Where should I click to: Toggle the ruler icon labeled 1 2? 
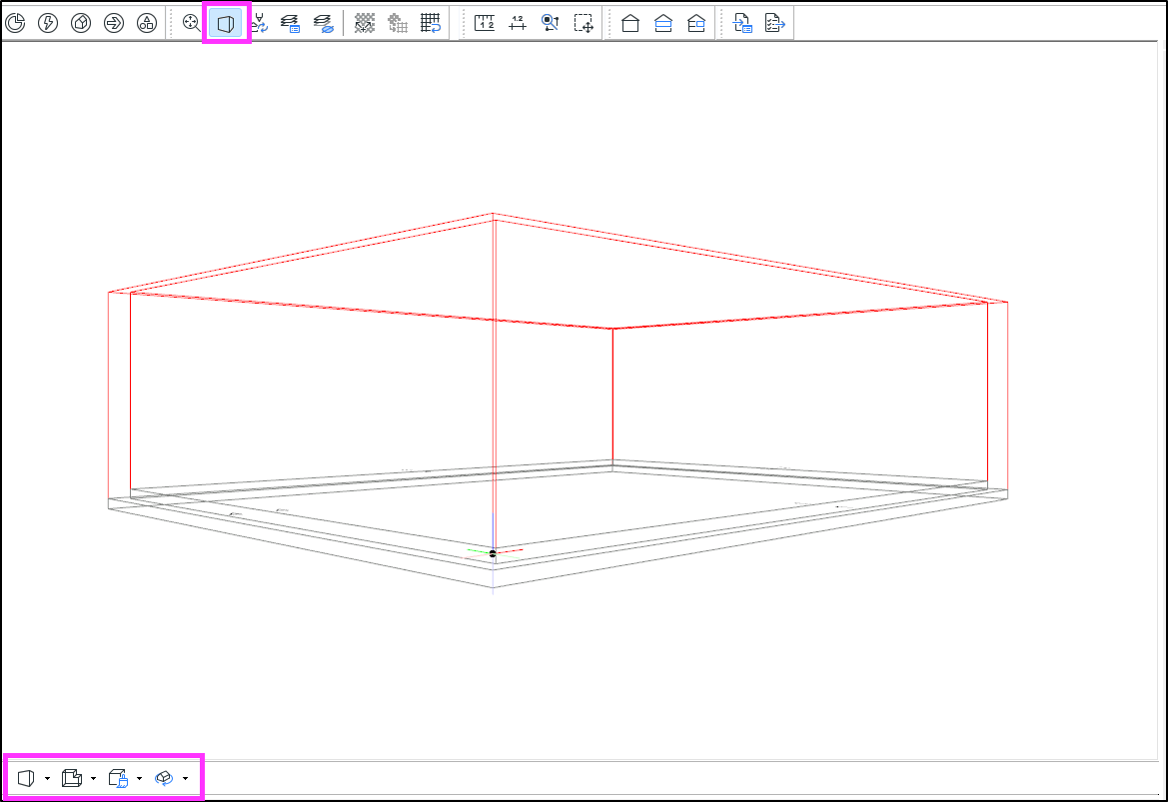point(485,23)
